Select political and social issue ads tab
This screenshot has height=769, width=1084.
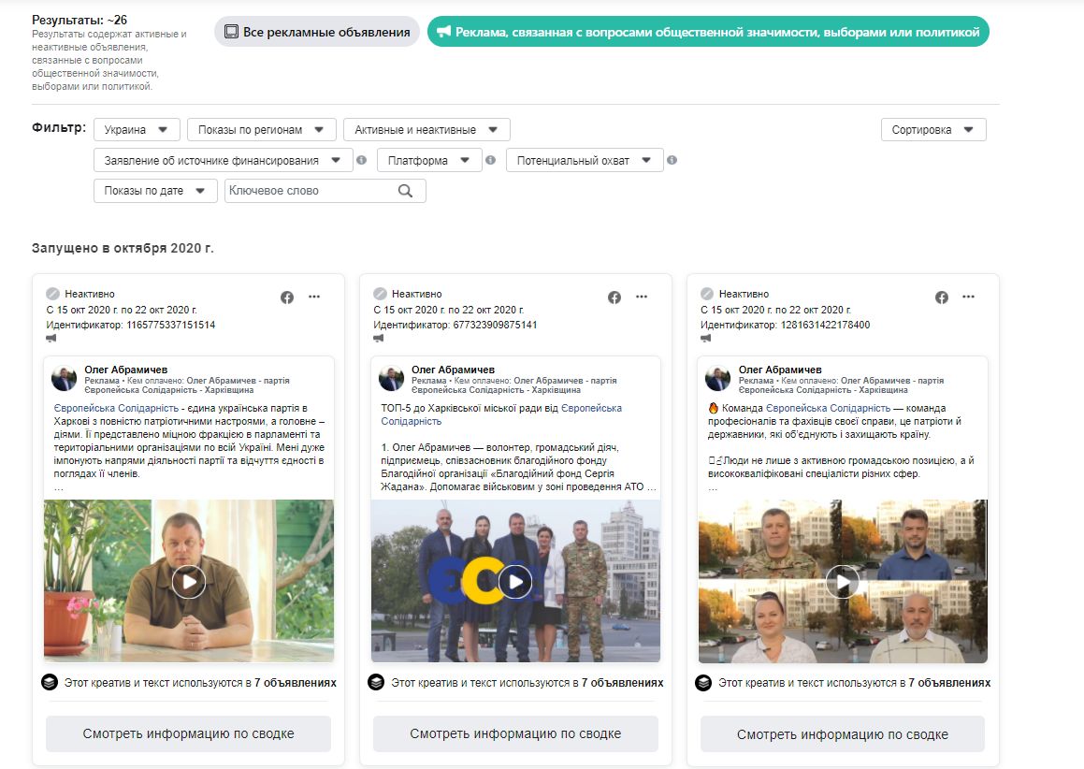click(x=708, y=32)
